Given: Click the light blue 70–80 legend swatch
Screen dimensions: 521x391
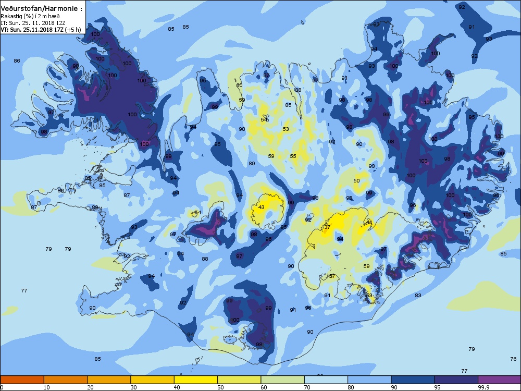Looking at the screenshot, I should tap(326, 380).
